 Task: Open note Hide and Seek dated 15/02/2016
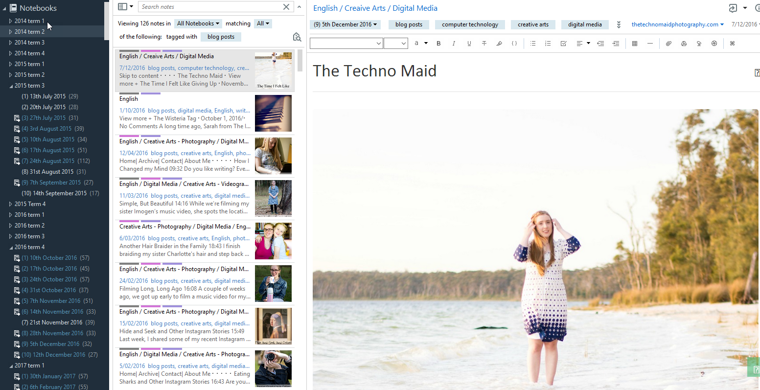pos(205,326)
